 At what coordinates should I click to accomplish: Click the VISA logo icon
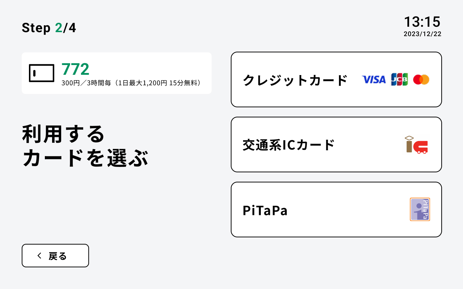374,79
